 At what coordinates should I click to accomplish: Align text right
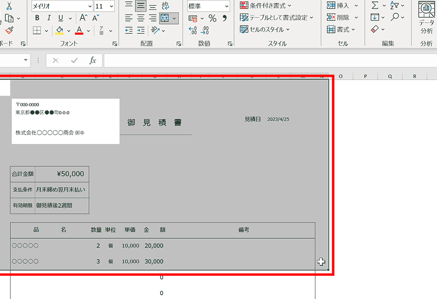point(153,18)
